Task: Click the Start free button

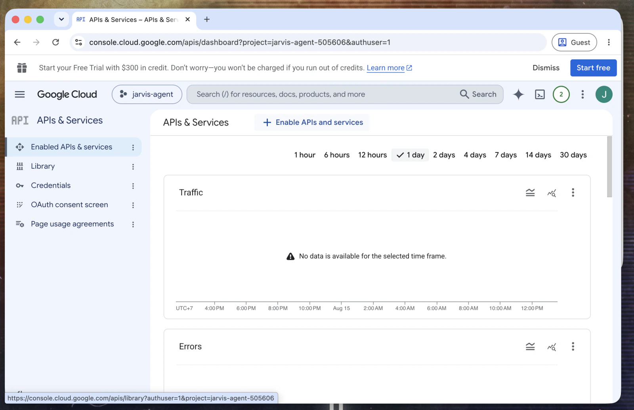Action: tap(593, 68)
